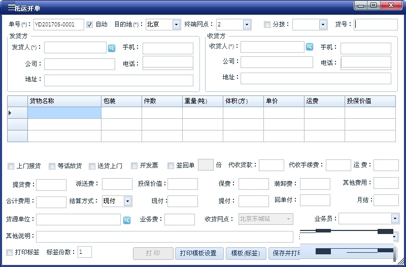Click the receiver 地址 input field
This screenshot has height=267, width=406.
[x=316, y=79]
